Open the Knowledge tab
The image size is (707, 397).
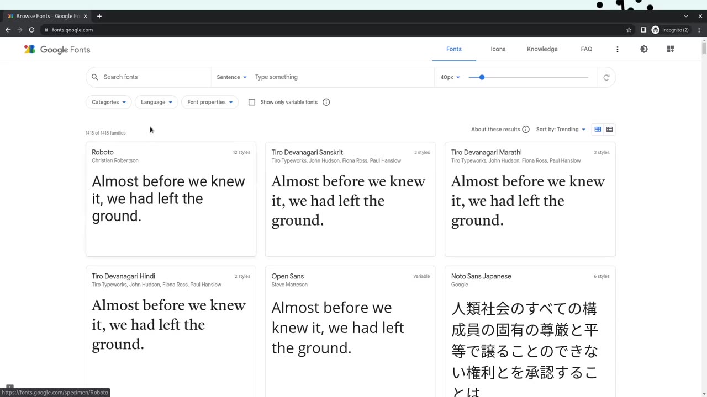[542, 49]
